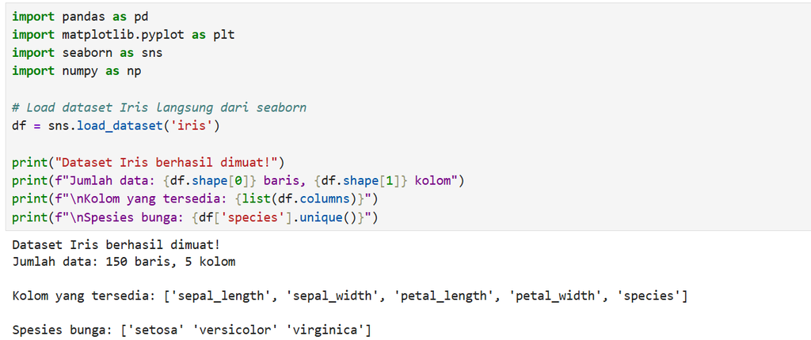The height and width of the screenshot is (340, 811).
Task: Click the 'Load dataset Iris' comment line
Action: click(159, 108)
